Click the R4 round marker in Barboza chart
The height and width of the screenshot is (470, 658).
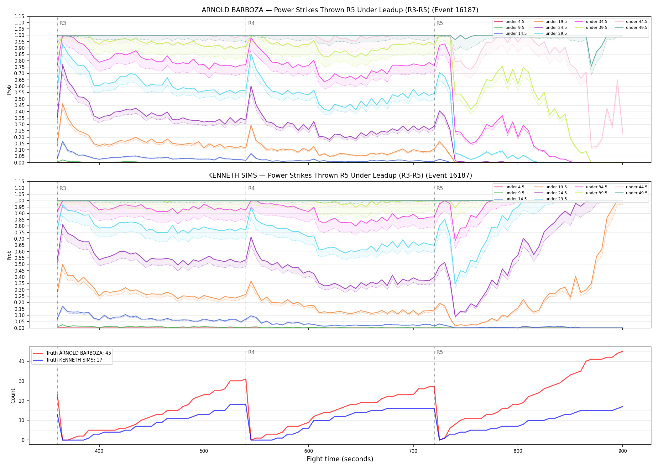251,23
